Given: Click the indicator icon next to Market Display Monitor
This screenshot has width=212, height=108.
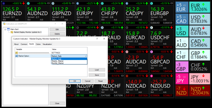Looking at the screenshot, I should click(x=12, y=32).
